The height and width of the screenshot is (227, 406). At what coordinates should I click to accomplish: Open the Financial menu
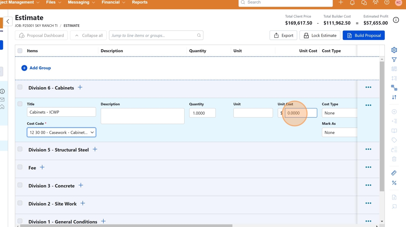(113, 2)
